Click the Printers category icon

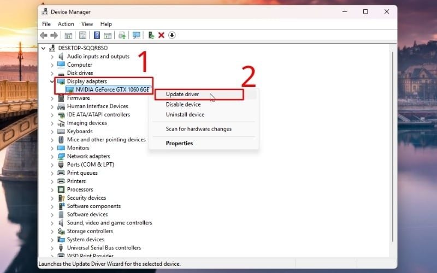click(x=61, y=181)
